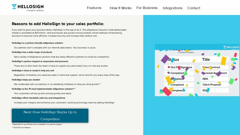Click the "HelloSign helps you market" subheading
Image resolution: width=240 pixels, height=135 pixels.
coord(26,80)
